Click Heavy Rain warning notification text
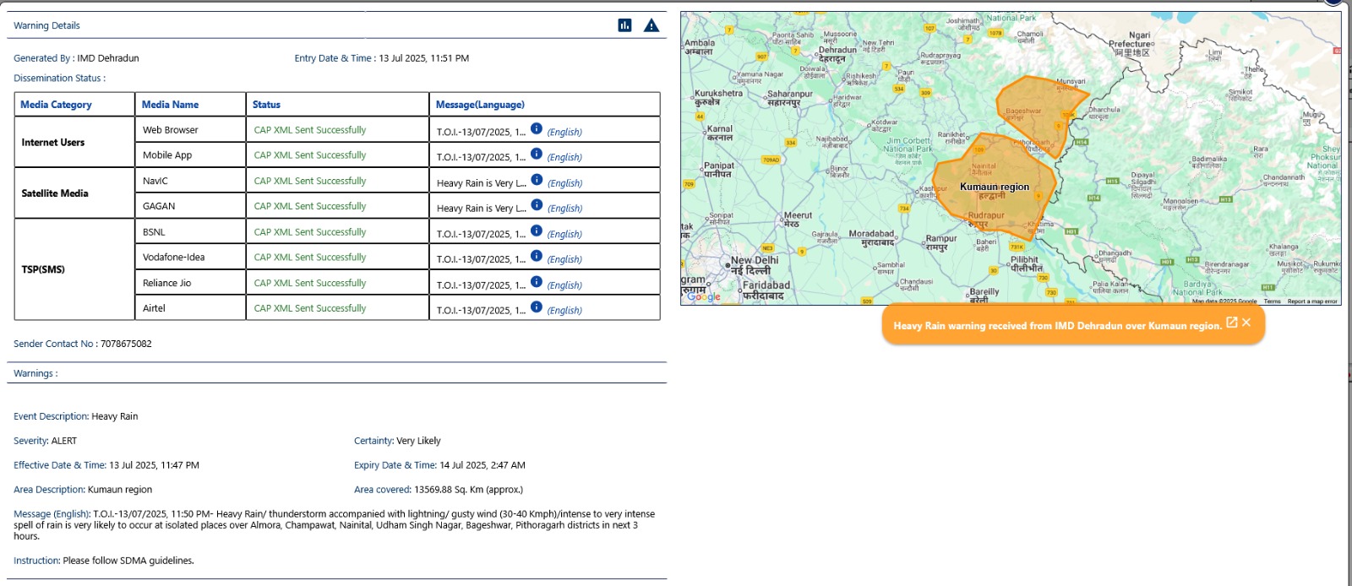Viewport: 1352px width, 586px height. [1058, 326]
